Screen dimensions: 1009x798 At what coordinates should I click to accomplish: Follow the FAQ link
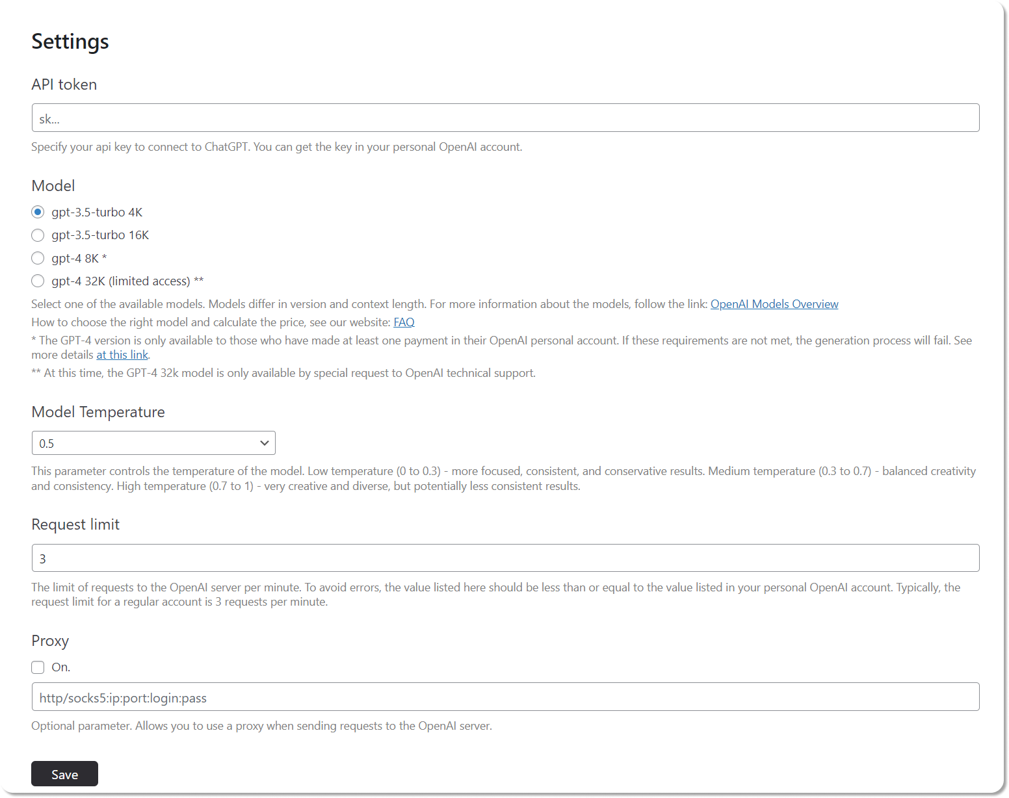coord(404,322)
